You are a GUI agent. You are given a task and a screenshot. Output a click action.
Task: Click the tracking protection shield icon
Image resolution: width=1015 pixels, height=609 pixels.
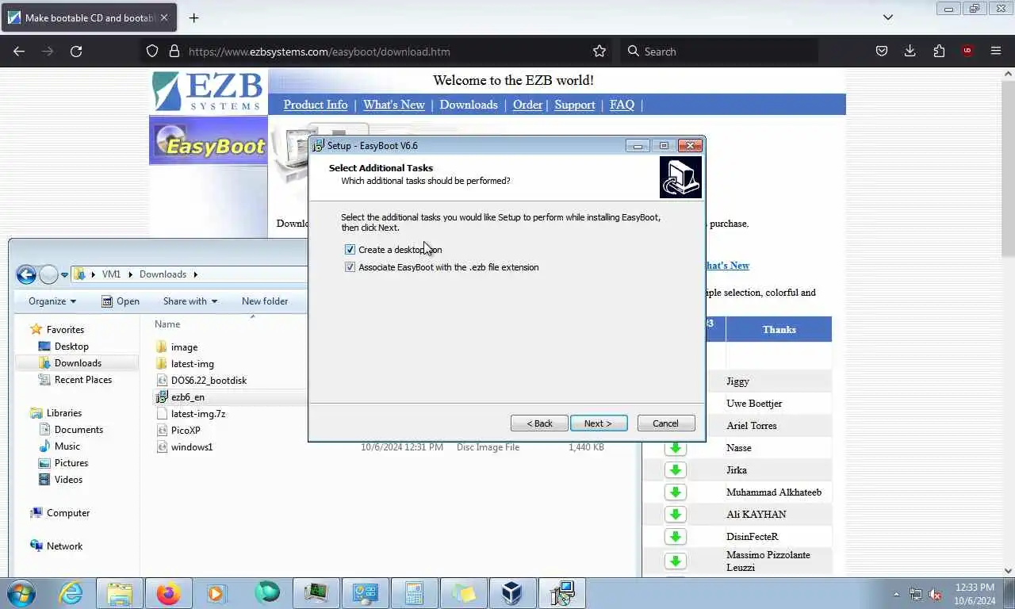pos(152,52)
